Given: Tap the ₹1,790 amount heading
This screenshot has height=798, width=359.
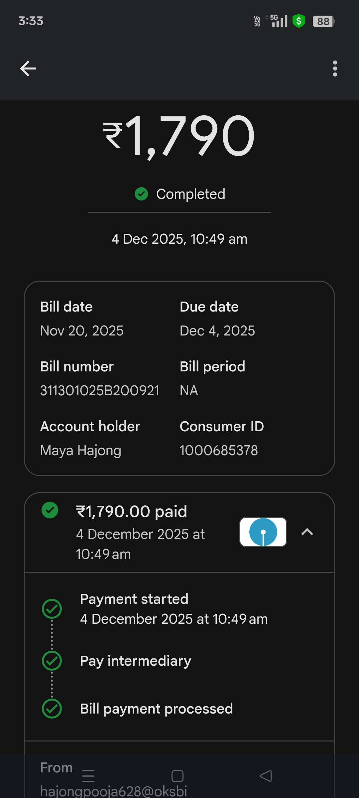Looking at the screenshot, I should (x=179, y=136).
